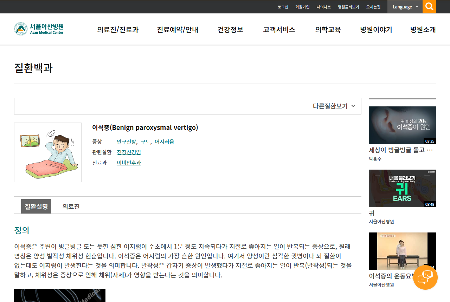The height and width of the screenshot is (302, 450).
Task: Open the 건강정보 menu
Action: [x=230, y=29]
